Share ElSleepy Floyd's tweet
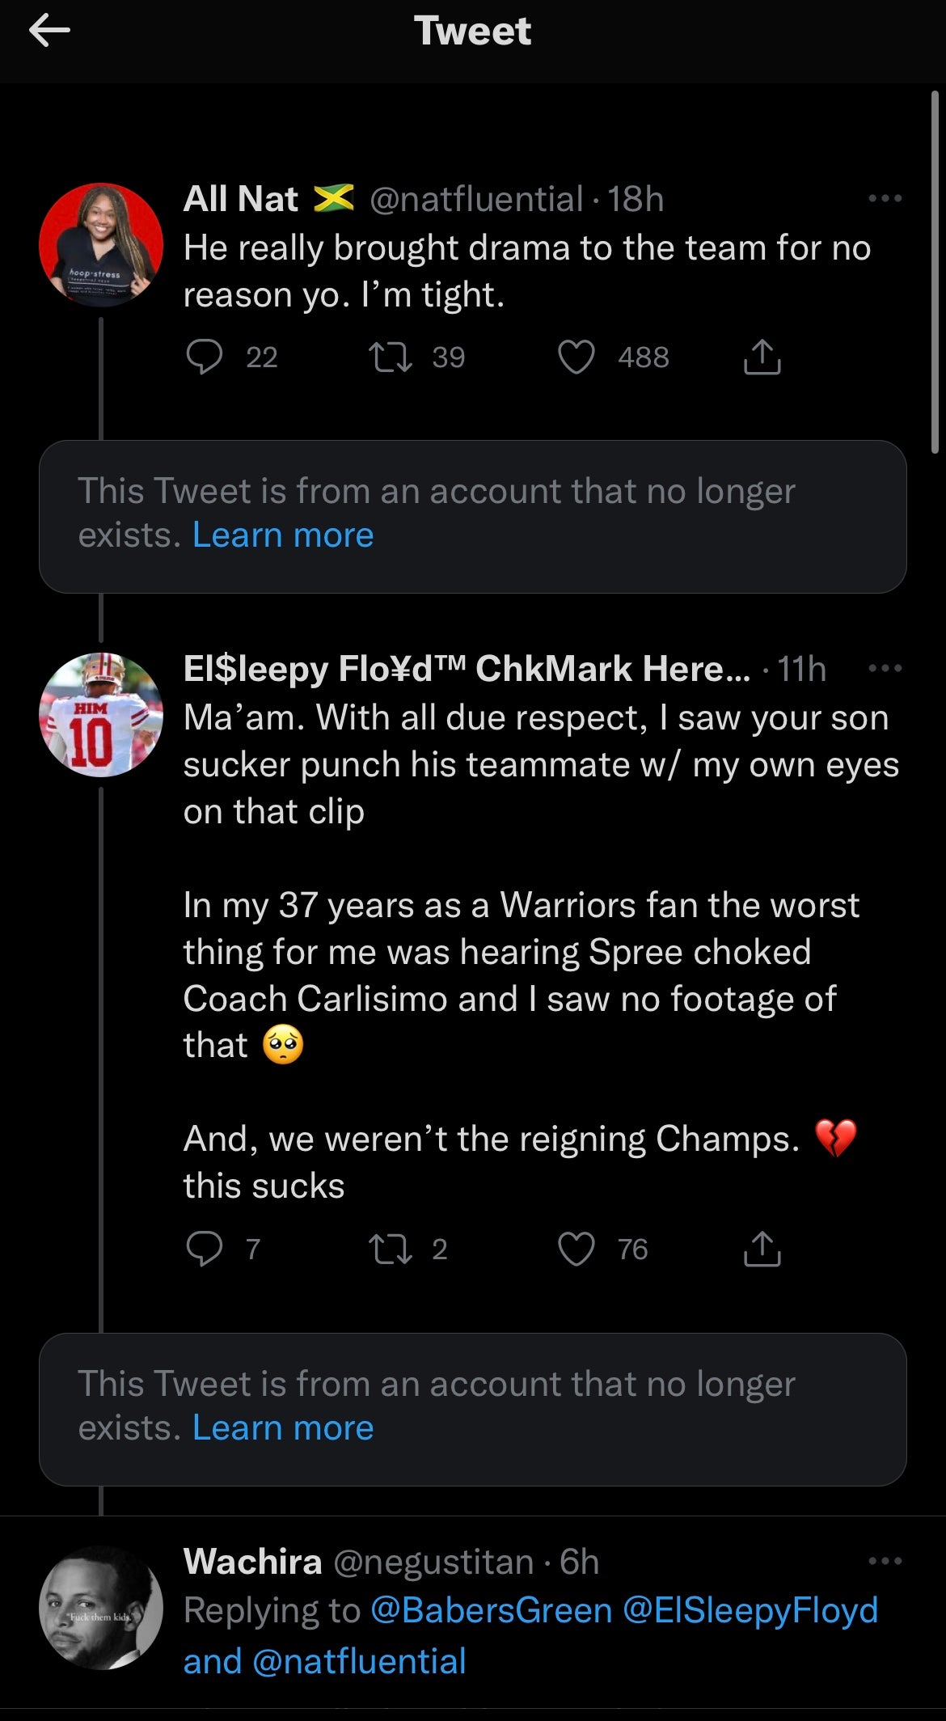Screen dimensions: 946x1721 pos(762,1249)
